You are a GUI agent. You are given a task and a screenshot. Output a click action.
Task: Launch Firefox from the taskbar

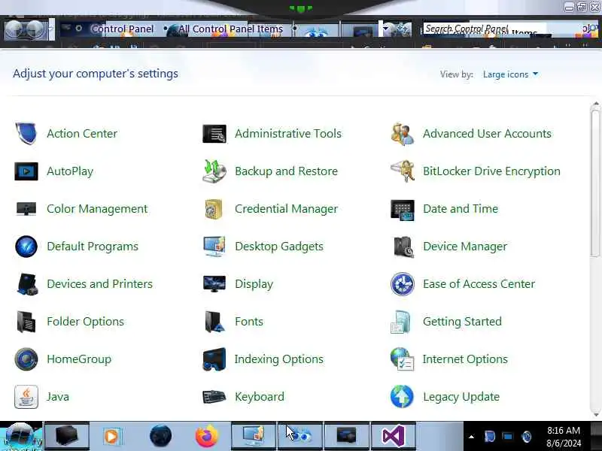click(x=206, y=436)
